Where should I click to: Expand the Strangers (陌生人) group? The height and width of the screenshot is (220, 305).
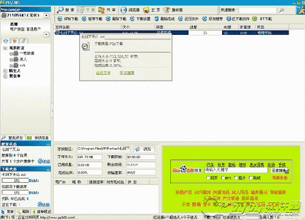(5, 71)
